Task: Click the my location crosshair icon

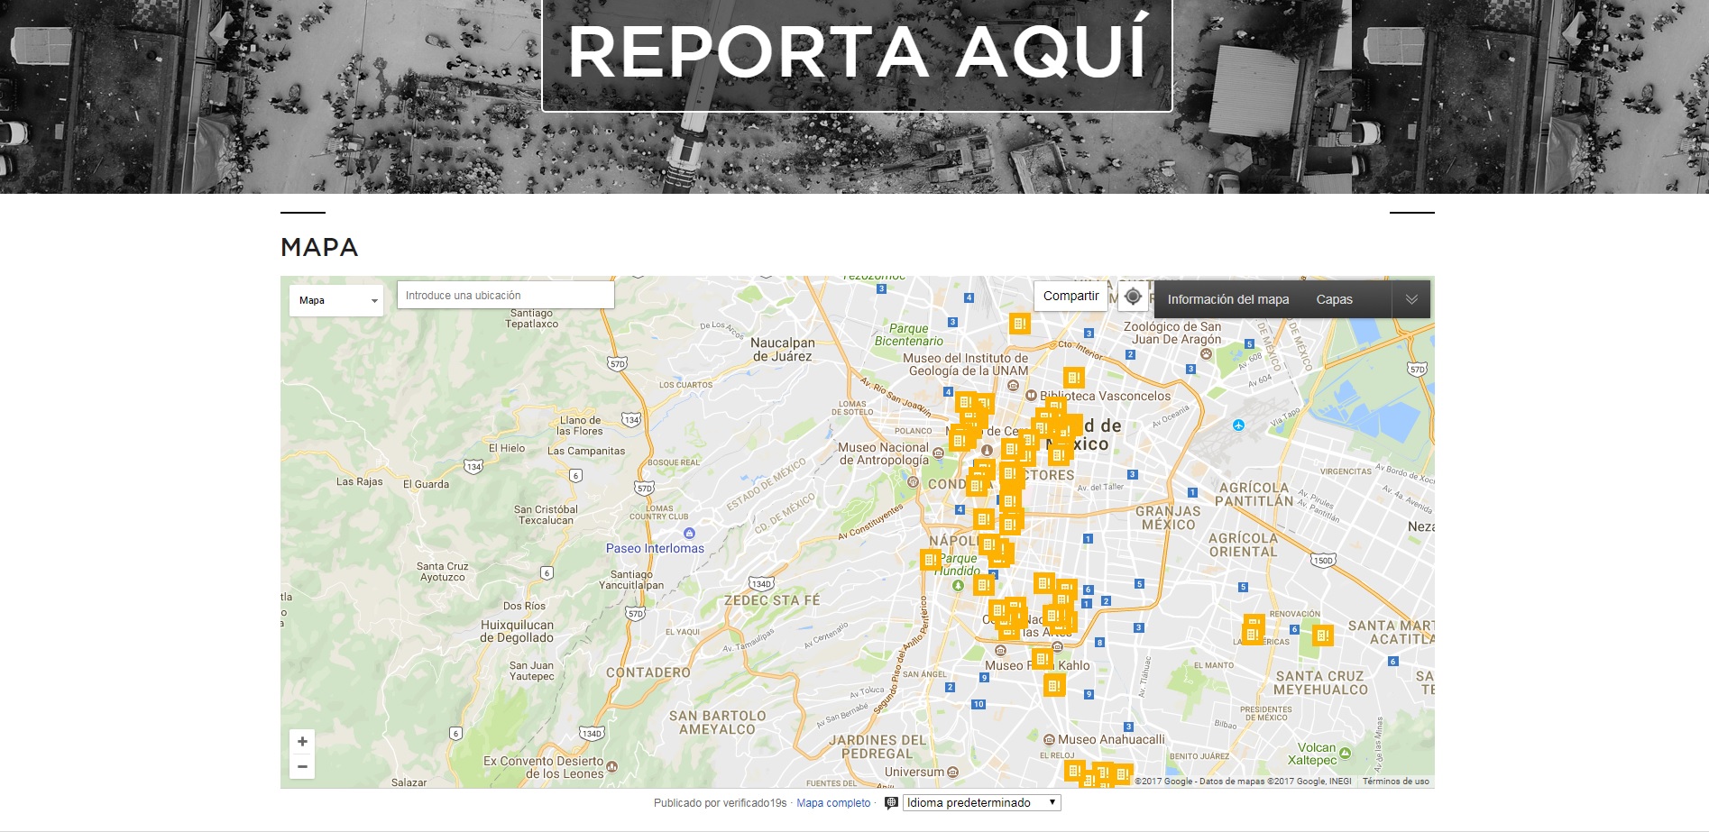Action: tap(1133, 297)
